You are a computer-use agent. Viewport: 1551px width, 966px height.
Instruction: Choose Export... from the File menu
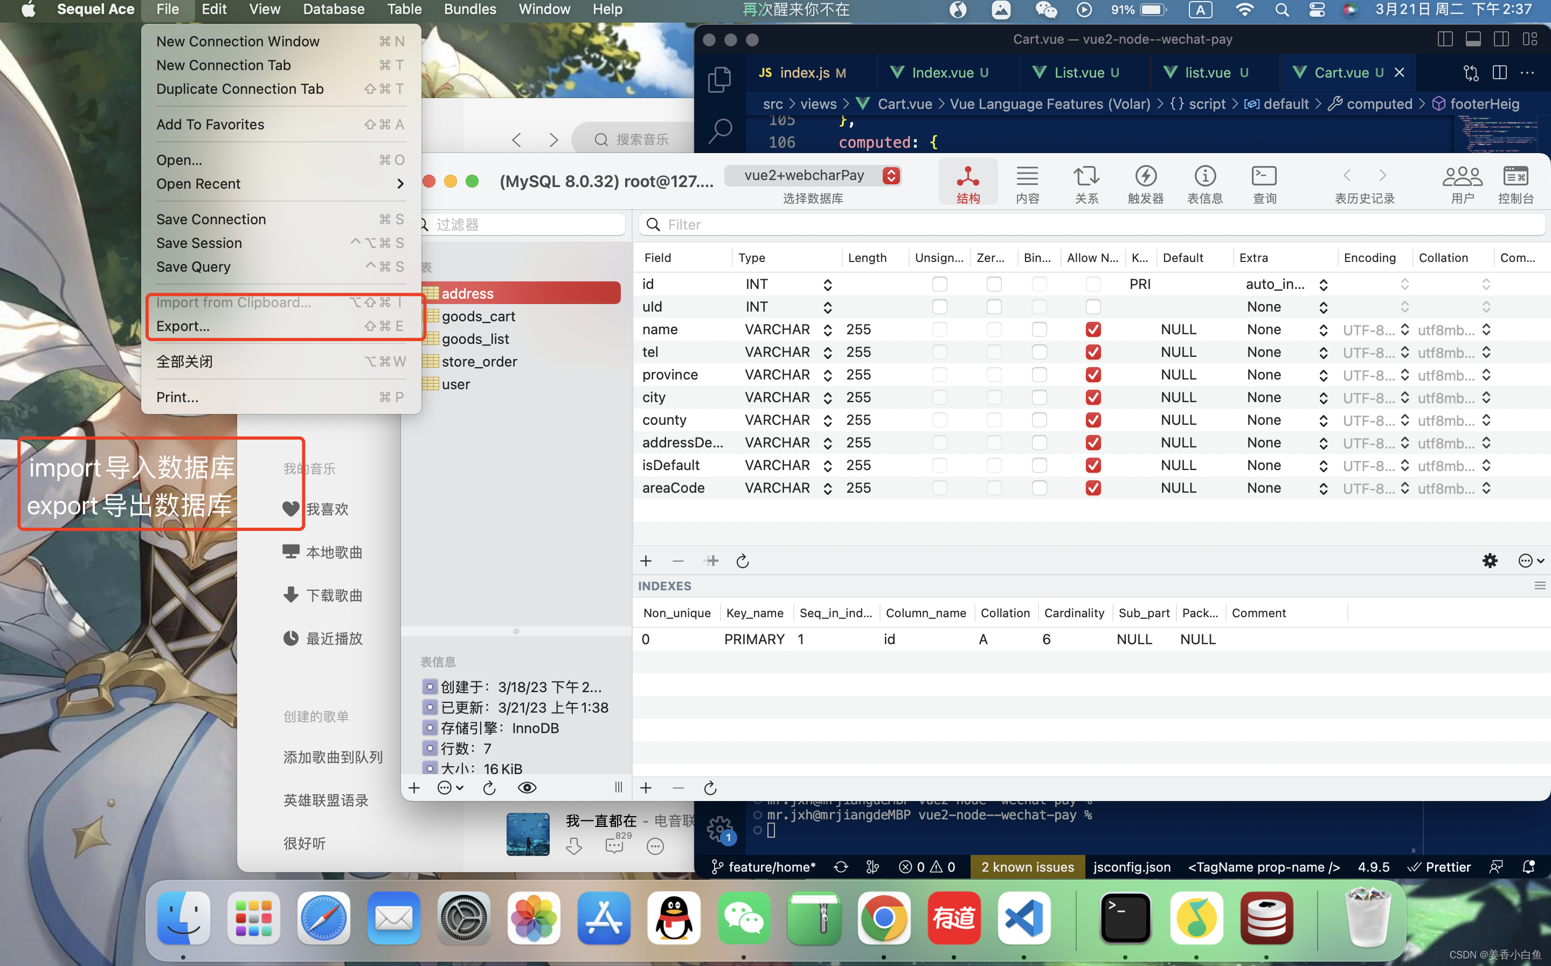(x=183, y=326)
